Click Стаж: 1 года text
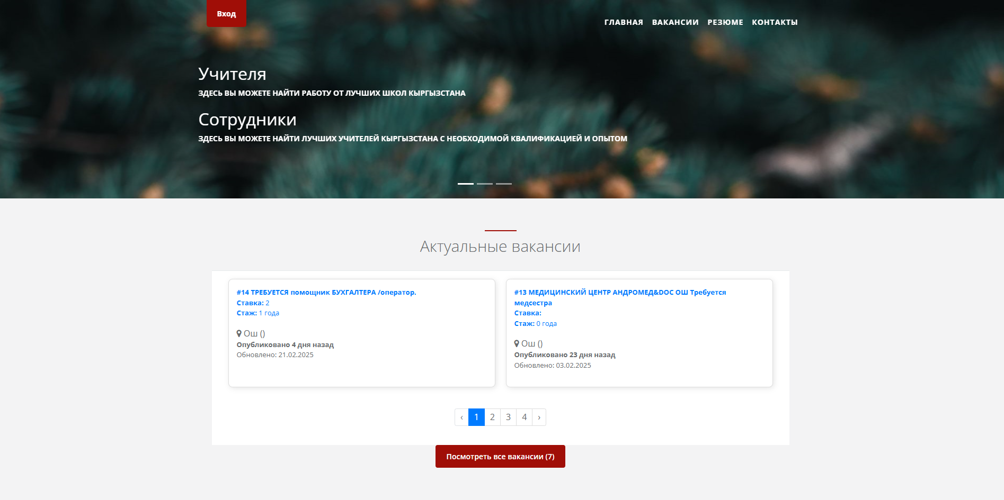 click(258, 313)
